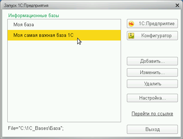The width and height of the screenshot is (183, 139).
Task: Follow the 'Перейти по ссылке' link
Action: pyautogui.click(x=152, y=114)
